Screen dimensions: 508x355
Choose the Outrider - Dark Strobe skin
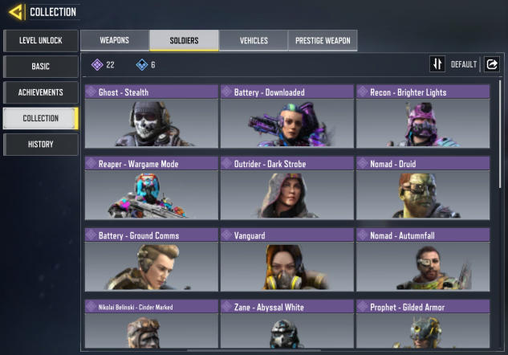point(287,188)
